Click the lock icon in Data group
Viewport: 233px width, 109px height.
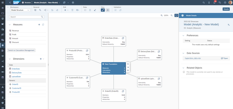point(90,10)
